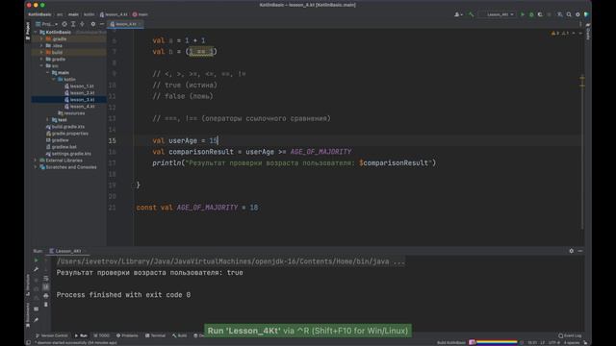Print the Run console output

point(46,296)
